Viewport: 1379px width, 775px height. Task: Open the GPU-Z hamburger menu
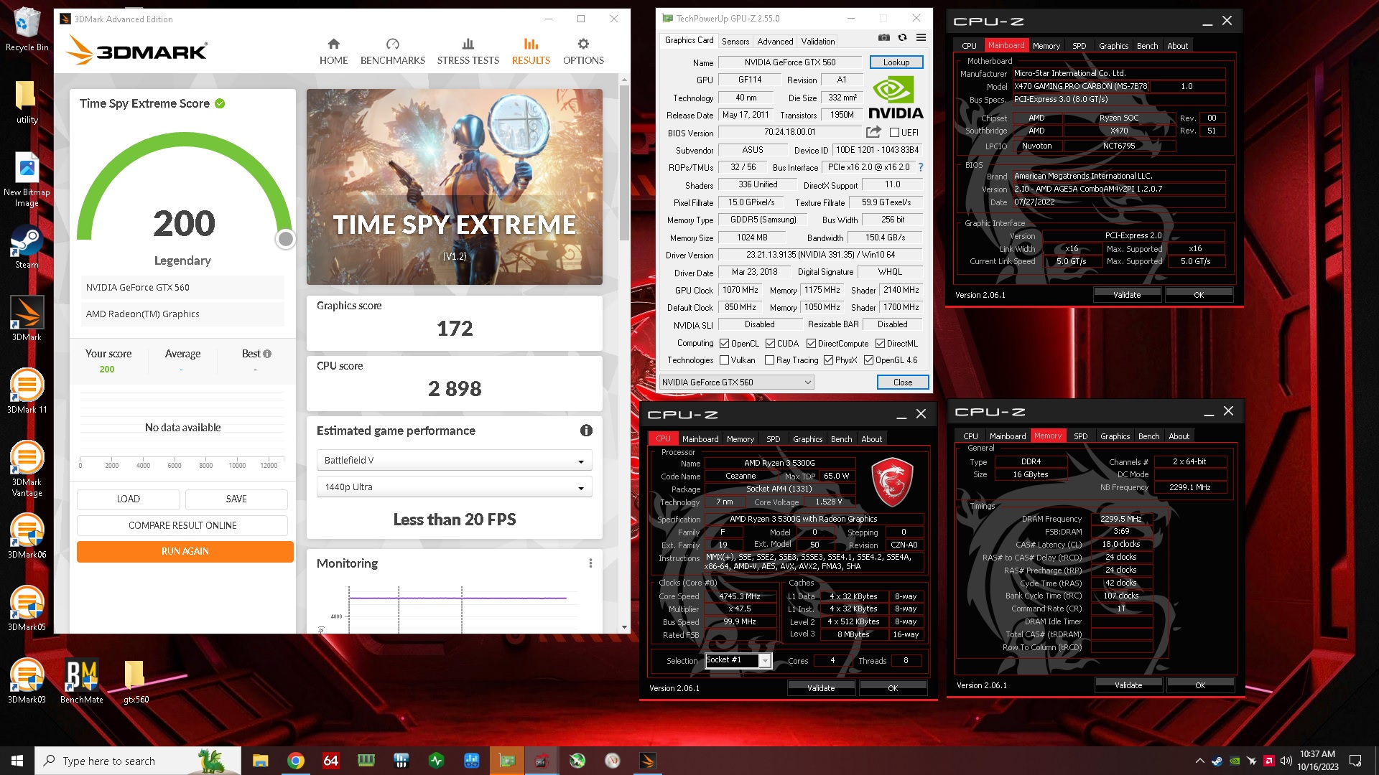click(921, 38)
